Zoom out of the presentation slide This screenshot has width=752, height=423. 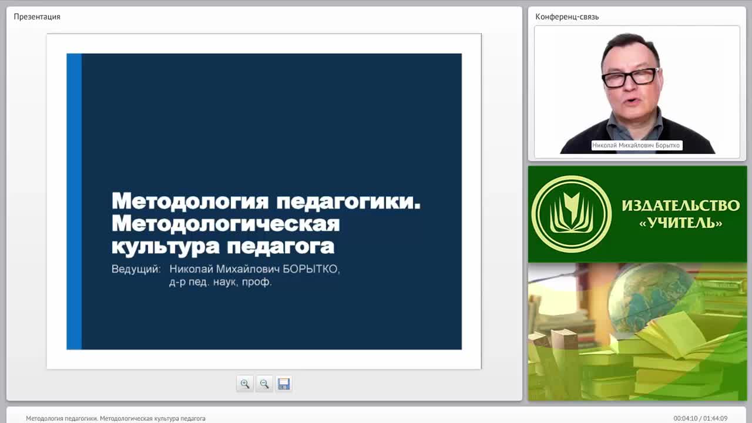click(264, 384)
